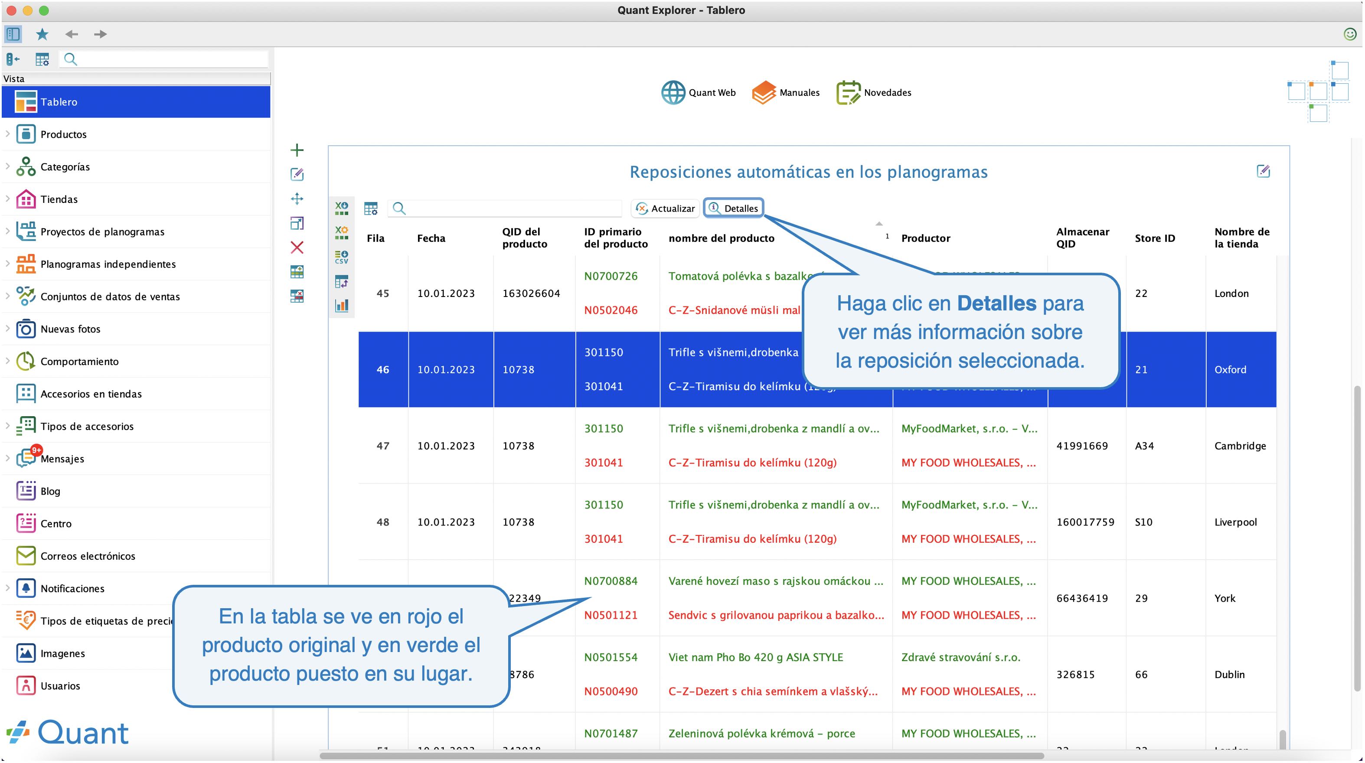Open the Blog item
The height and width of the screenshot is (763, 1365).
pyautogui.click(x=136, y=491)
